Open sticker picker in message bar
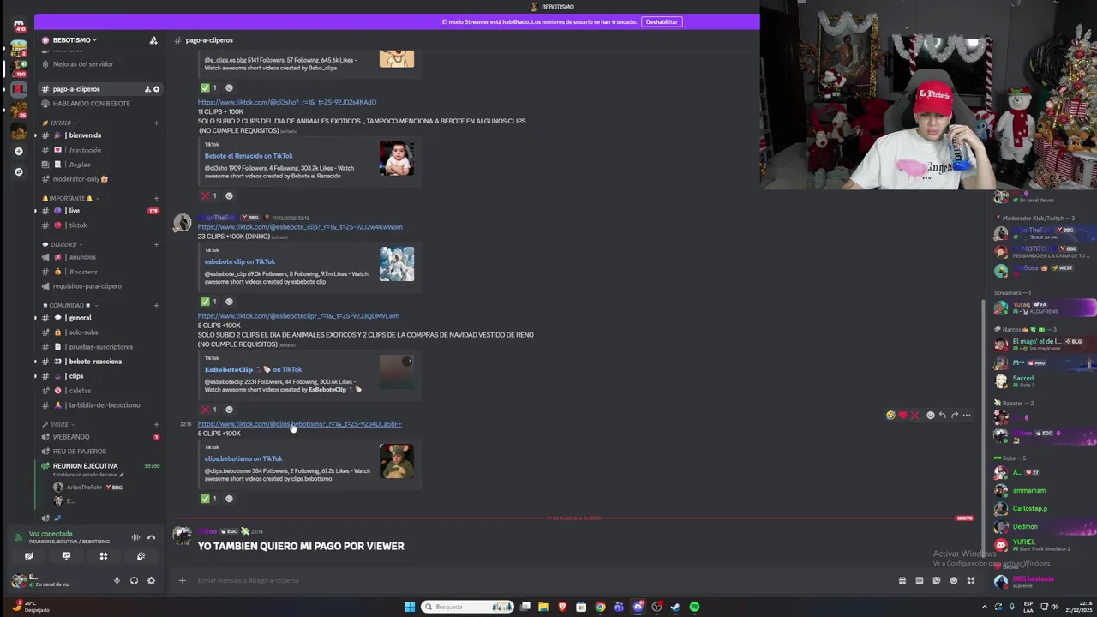1097x617 pixels. coord(936,580)
